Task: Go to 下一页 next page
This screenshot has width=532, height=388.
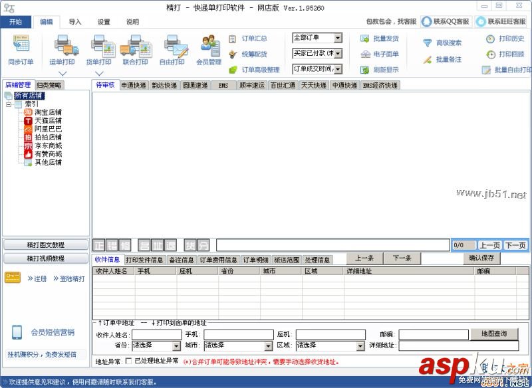Action: [515, 245]
